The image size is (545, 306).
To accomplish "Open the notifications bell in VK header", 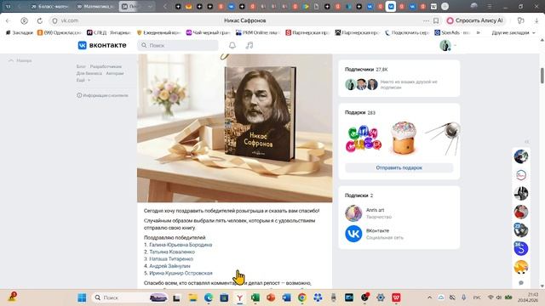I will tap(232, 45).
